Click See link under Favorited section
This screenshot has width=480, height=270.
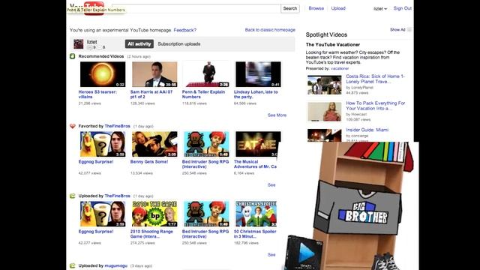pos(271,185)
